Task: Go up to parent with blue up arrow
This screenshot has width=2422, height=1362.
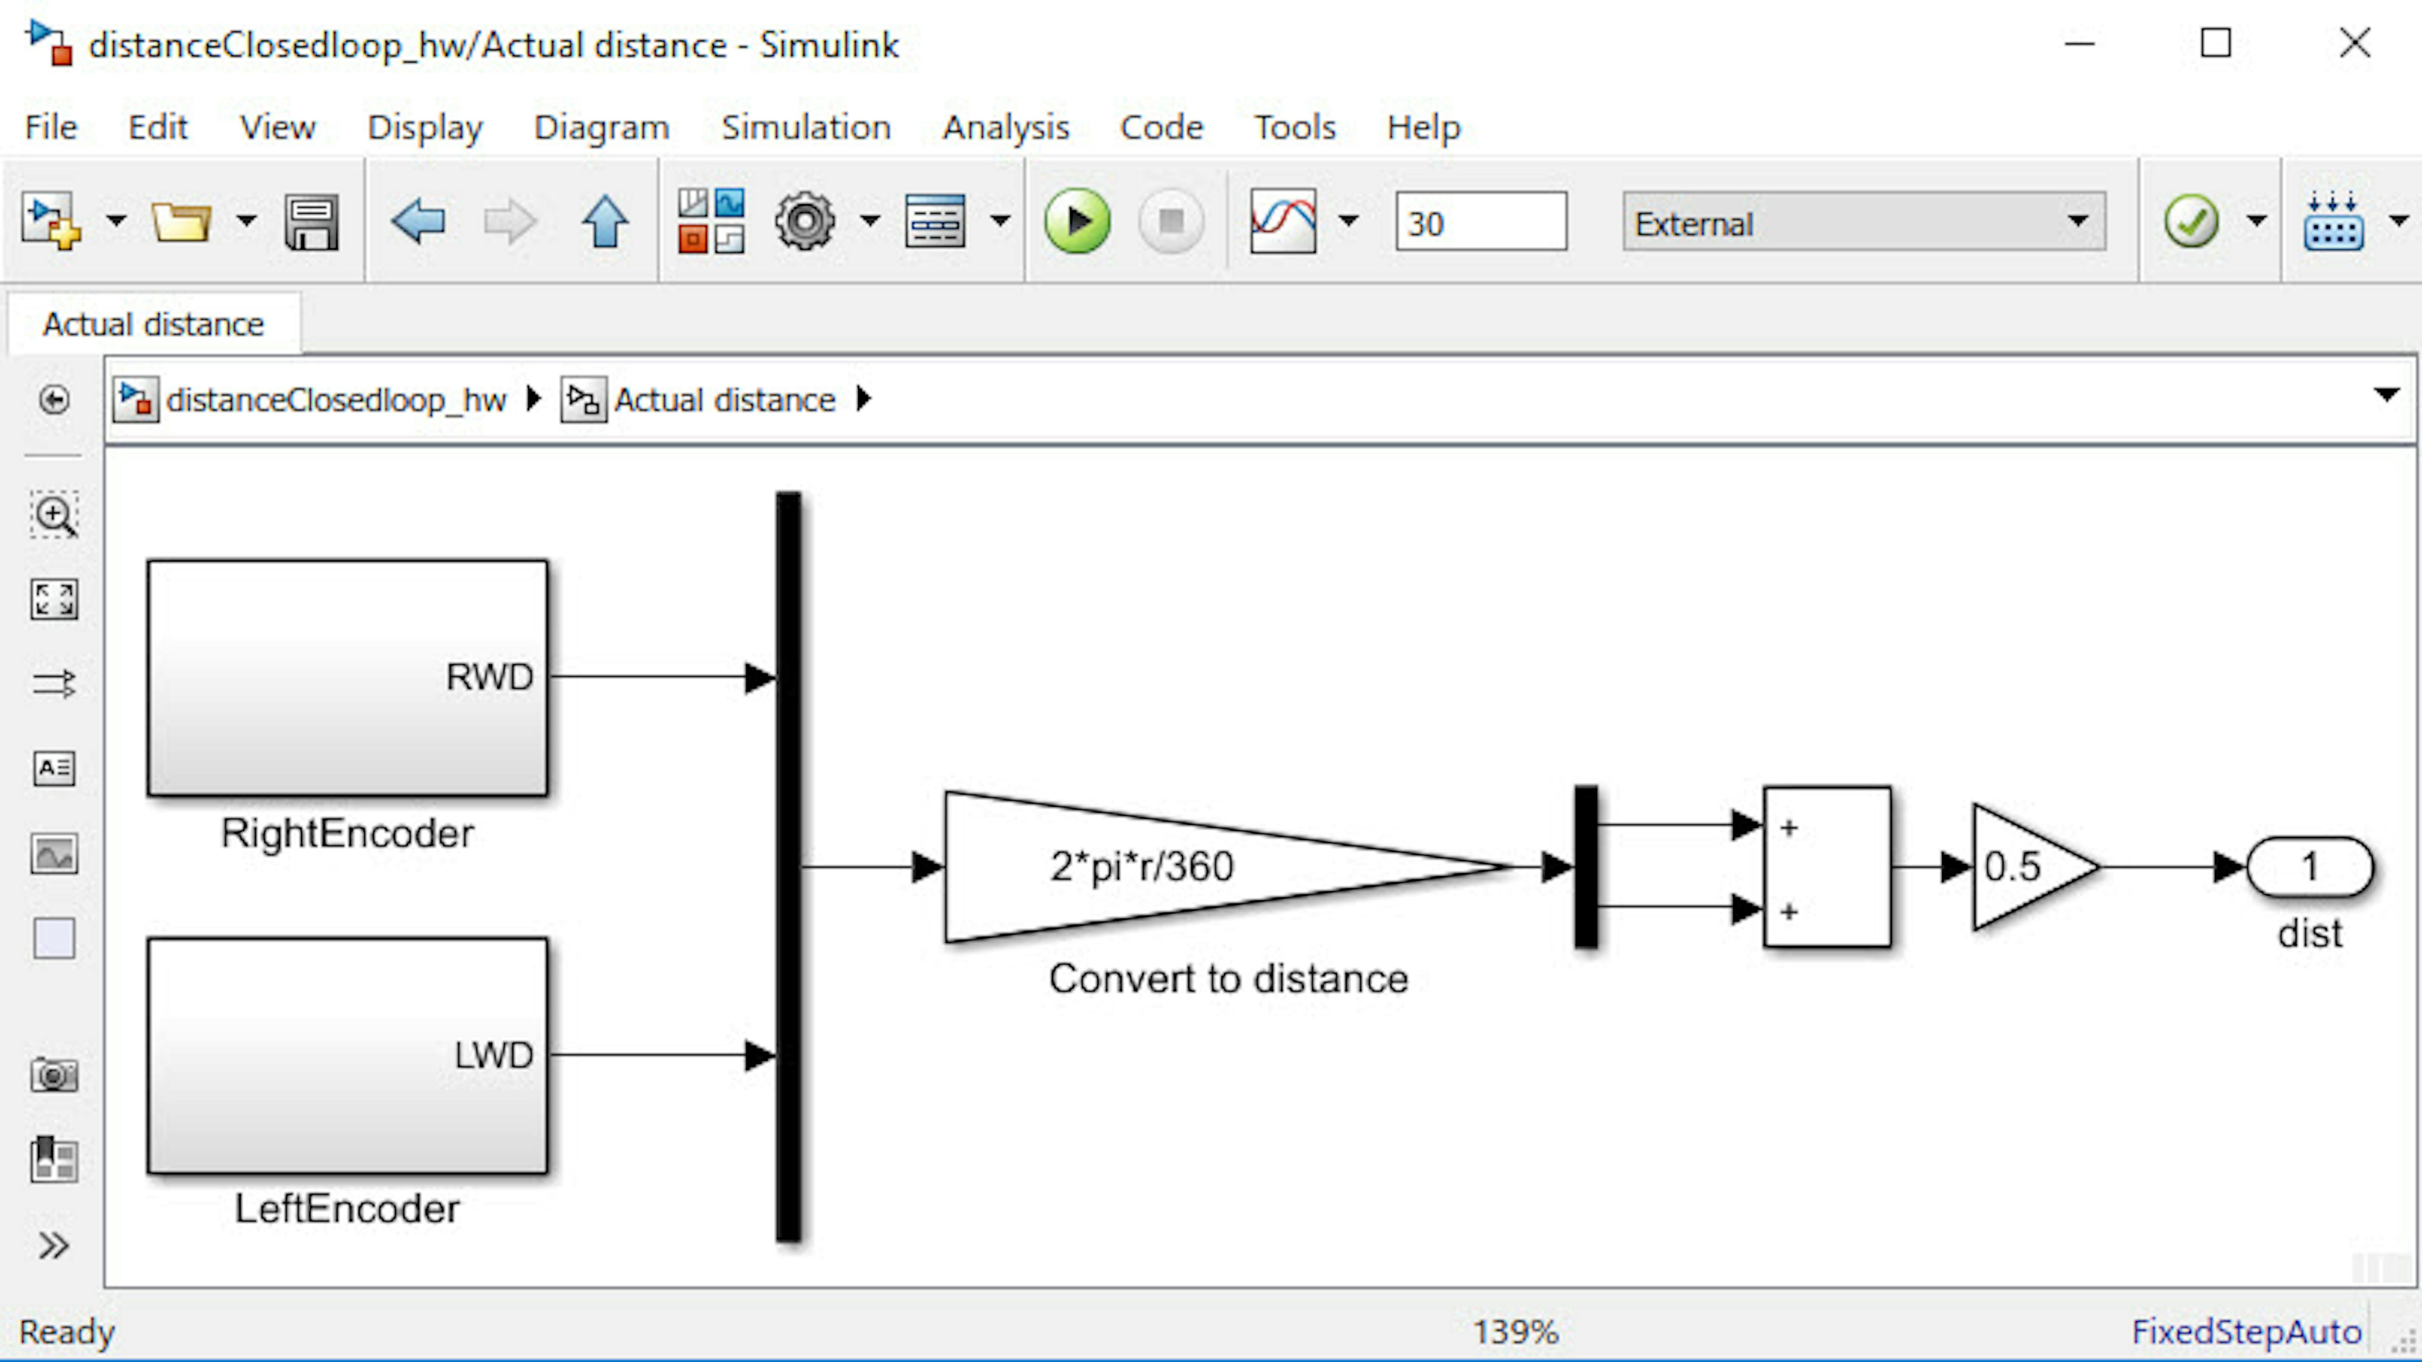Action: 605,222
